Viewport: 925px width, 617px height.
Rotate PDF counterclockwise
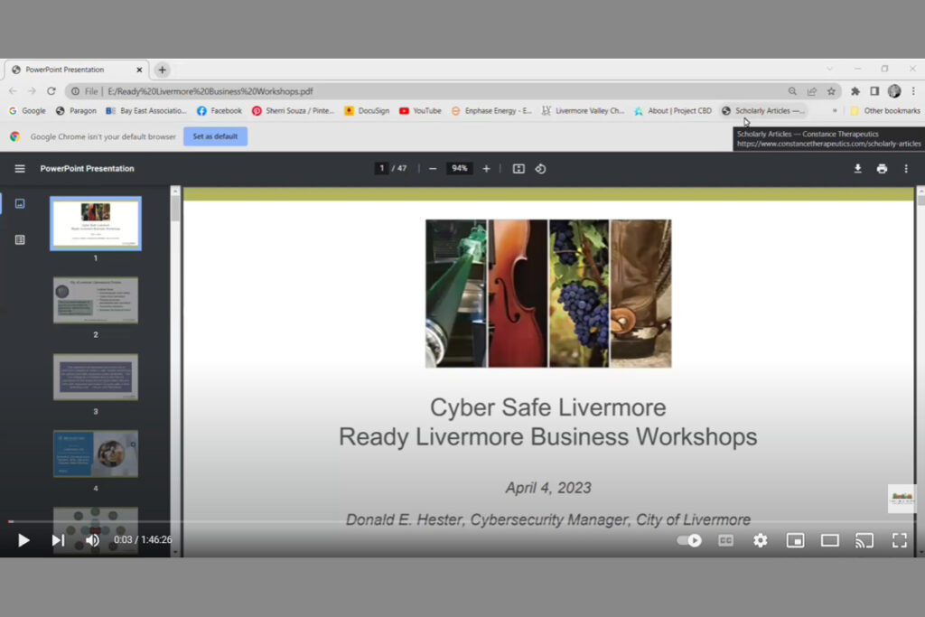click(540, 169)
